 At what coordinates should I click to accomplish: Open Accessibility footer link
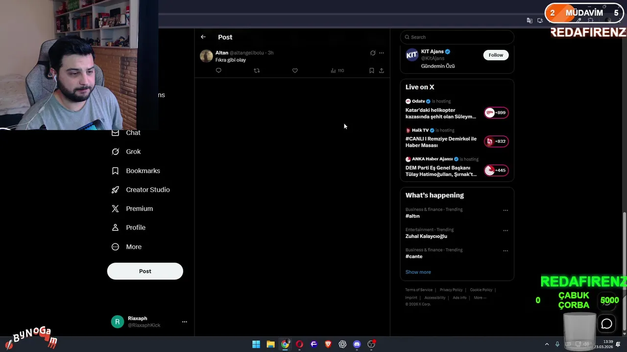435,298
